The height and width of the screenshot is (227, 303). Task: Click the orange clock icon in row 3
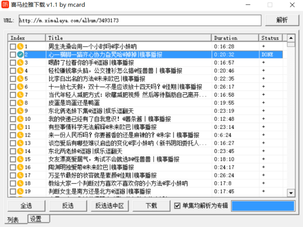[20, 63]
